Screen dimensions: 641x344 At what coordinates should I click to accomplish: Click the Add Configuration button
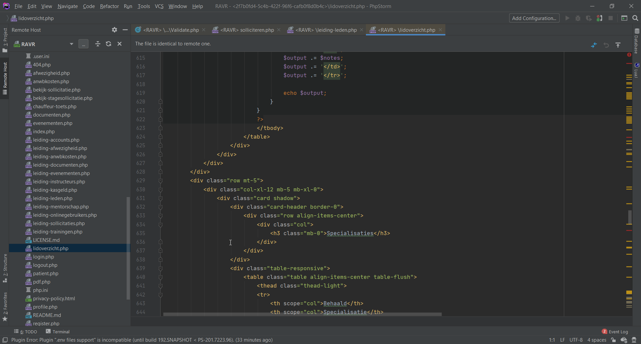(x=534, y=18)
